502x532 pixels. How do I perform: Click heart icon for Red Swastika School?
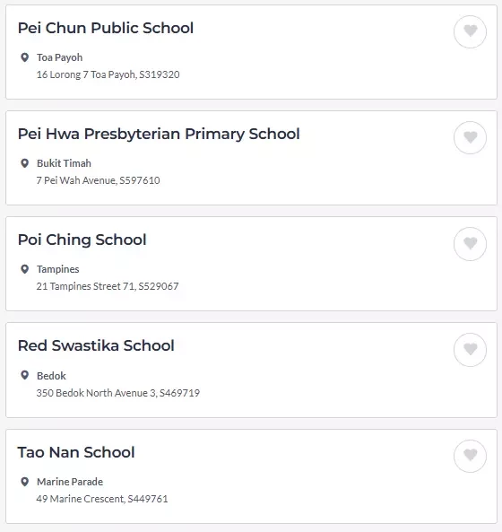(470, 350)
